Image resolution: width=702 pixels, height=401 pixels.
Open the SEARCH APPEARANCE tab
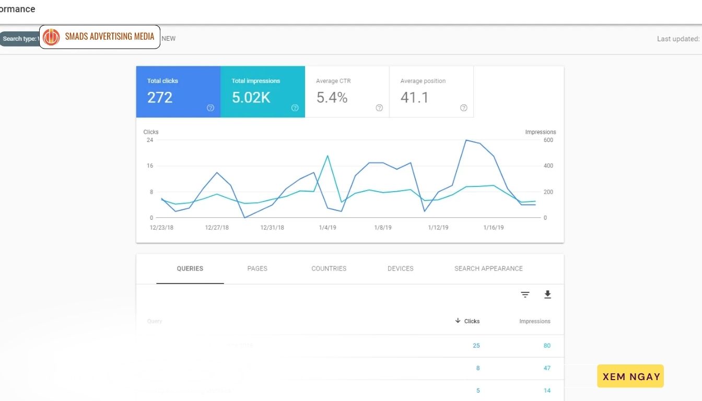tap(488, 268)
